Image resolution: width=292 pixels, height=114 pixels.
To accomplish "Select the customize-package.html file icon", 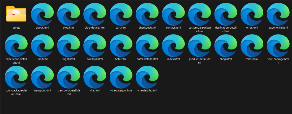I will pos(200,14).
